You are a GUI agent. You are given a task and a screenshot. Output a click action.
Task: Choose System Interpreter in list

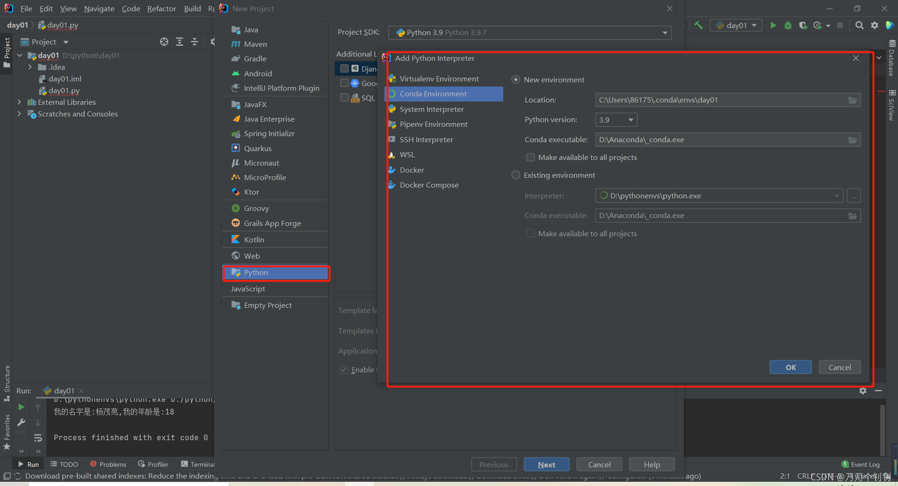(x=432, y=109)
